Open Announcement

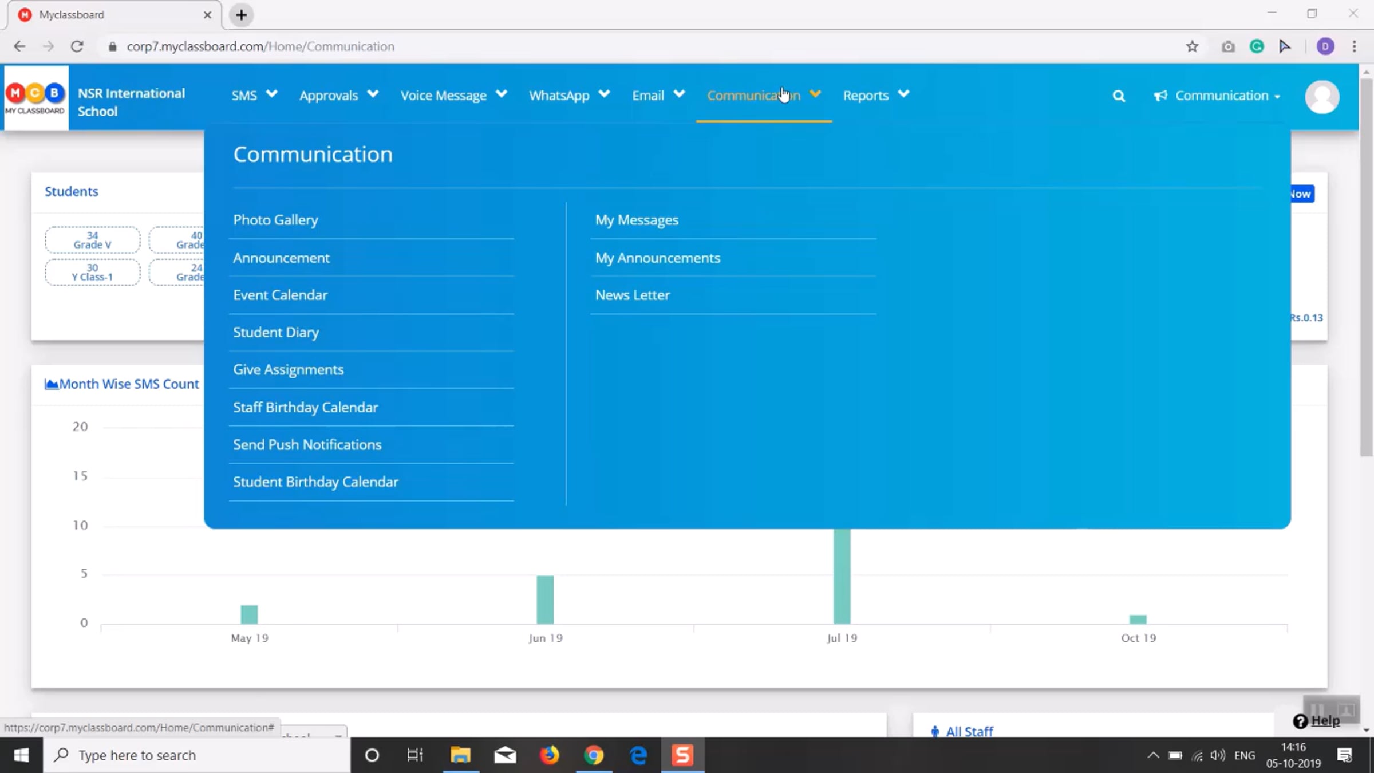281,258
